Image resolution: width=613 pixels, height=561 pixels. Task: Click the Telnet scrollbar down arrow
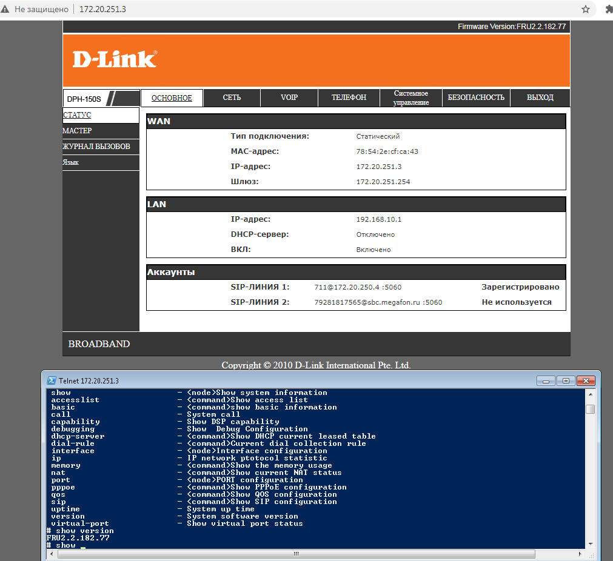click(591, 544)
